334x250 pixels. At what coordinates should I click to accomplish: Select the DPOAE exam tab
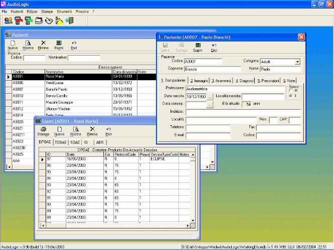[45, 142]
